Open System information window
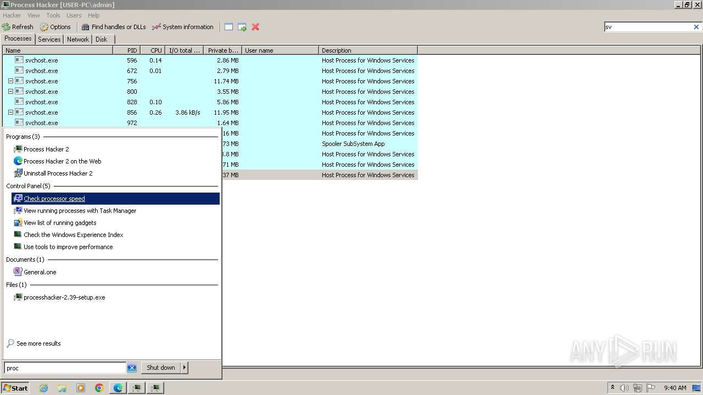703x395 pixels. (x=183, y=27)
